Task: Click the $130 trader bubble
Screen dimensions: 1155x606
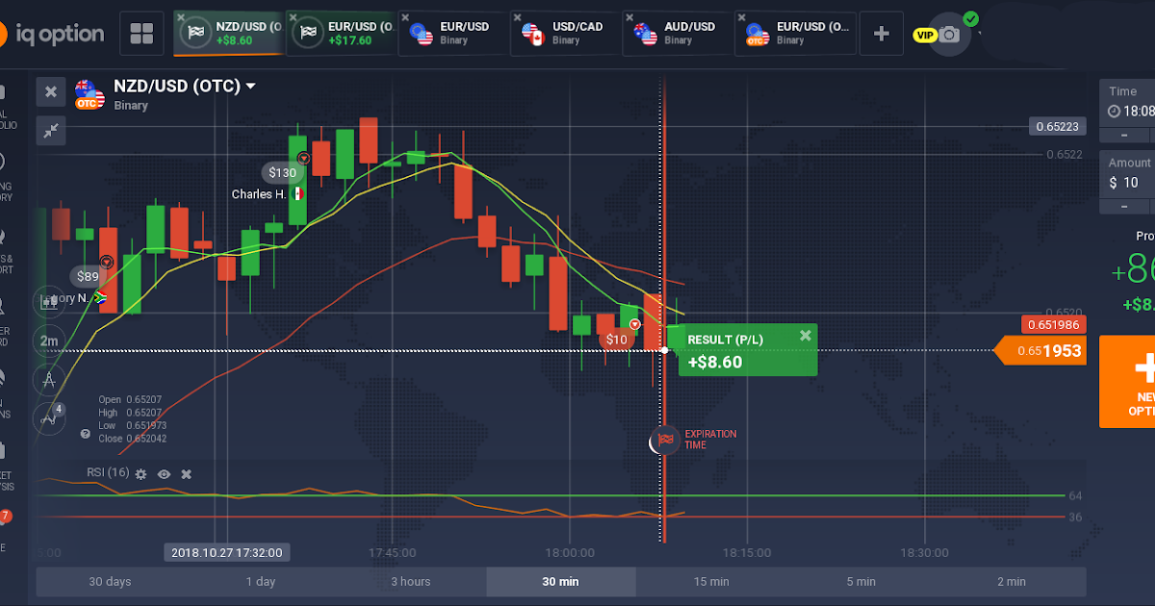Action: tap(283, 173)
